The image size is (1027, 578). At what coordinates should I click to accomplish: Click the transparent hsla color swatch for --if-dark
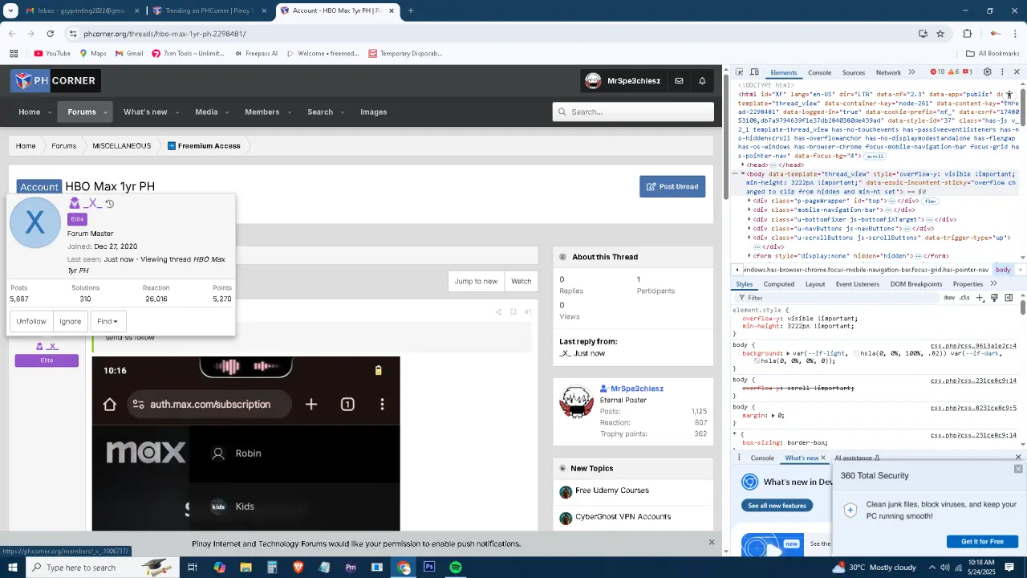757,361
